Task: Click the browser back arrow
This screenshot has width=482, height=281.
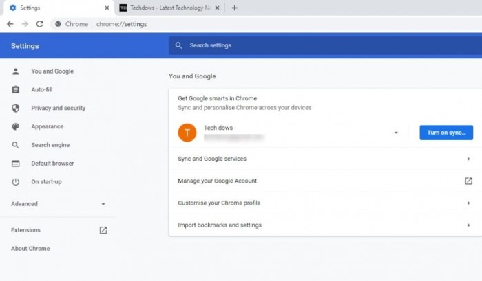Action: [10, 24]
